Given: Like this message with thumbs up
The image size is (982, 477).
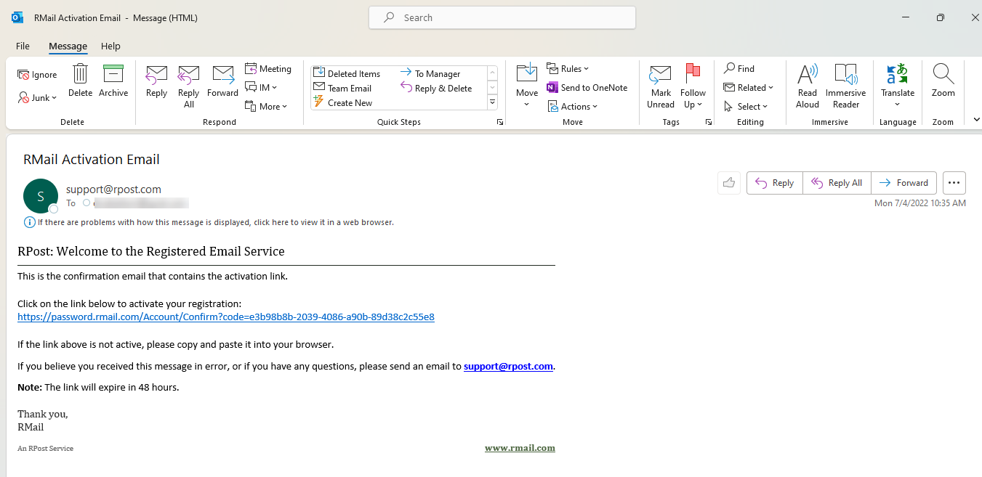Looking at the screenshot, I should click(729, 183).
